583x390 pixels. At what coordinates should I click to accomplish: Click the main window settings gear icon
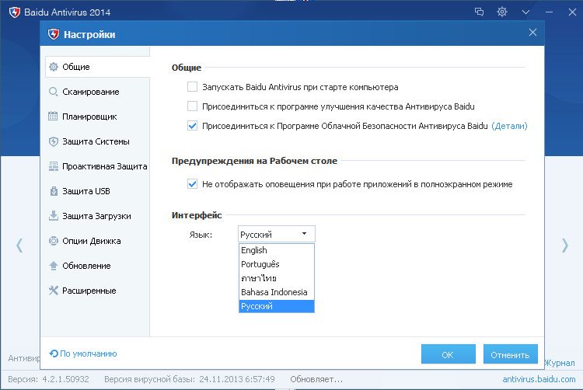(502, 12)
